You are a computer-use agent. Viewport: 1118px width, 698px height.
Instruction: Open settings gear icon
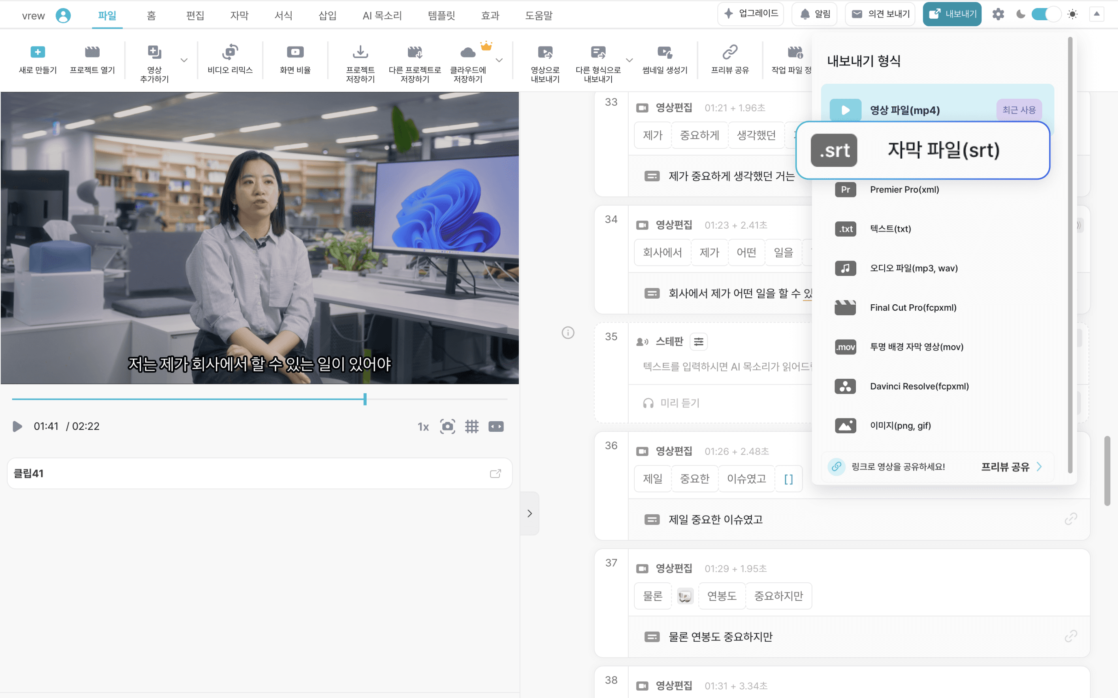coord(998,14)
